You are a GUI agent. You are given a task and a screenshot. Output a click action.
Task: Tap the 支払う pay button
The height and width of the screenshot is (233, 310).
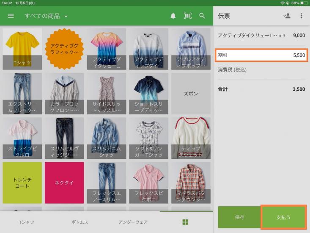283,217
